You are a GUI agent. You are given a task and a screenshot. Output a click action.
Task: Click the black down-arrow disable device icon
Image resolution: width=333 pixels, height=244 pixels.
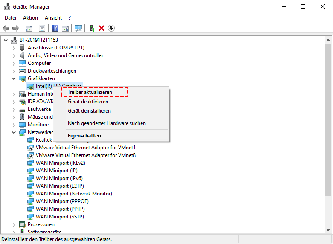click(x=111, y=28)
